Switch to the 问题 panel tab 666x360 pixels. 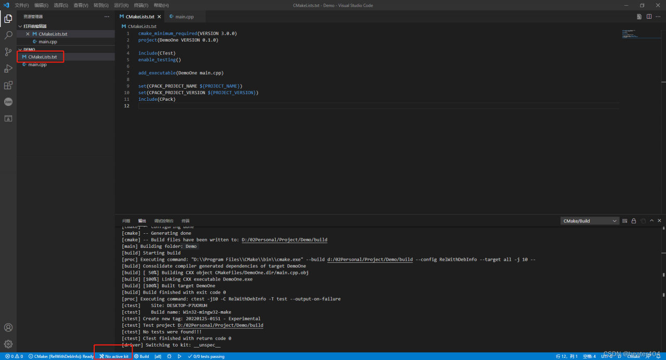click(x=126, y=221)
